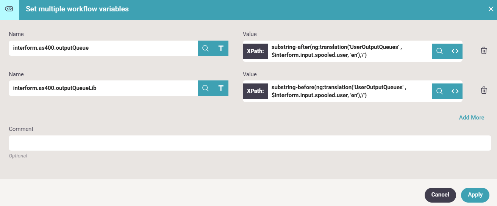Search variable name for interform.as400.outputQueueLib
Screen dimensions: 497x206
click(205, 88)
